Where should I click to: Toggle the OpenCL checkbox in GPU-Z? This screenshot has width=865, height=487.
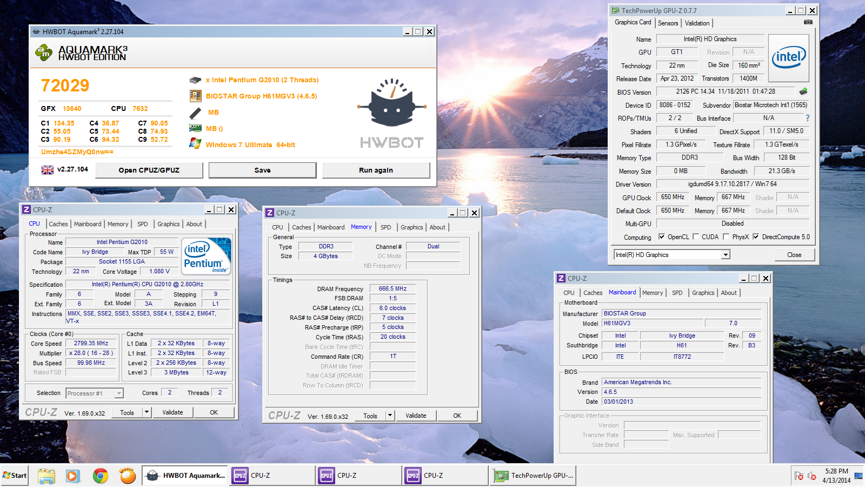click(x=662, y=236)
